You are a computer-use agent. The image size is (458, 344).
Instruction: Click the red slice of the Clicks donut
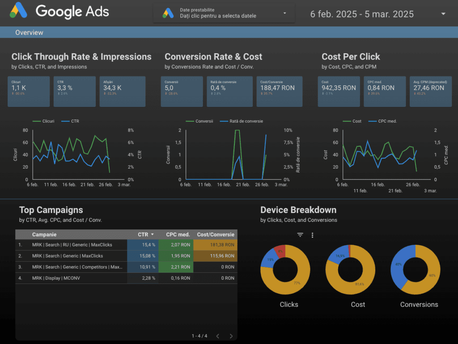(280, 251)
